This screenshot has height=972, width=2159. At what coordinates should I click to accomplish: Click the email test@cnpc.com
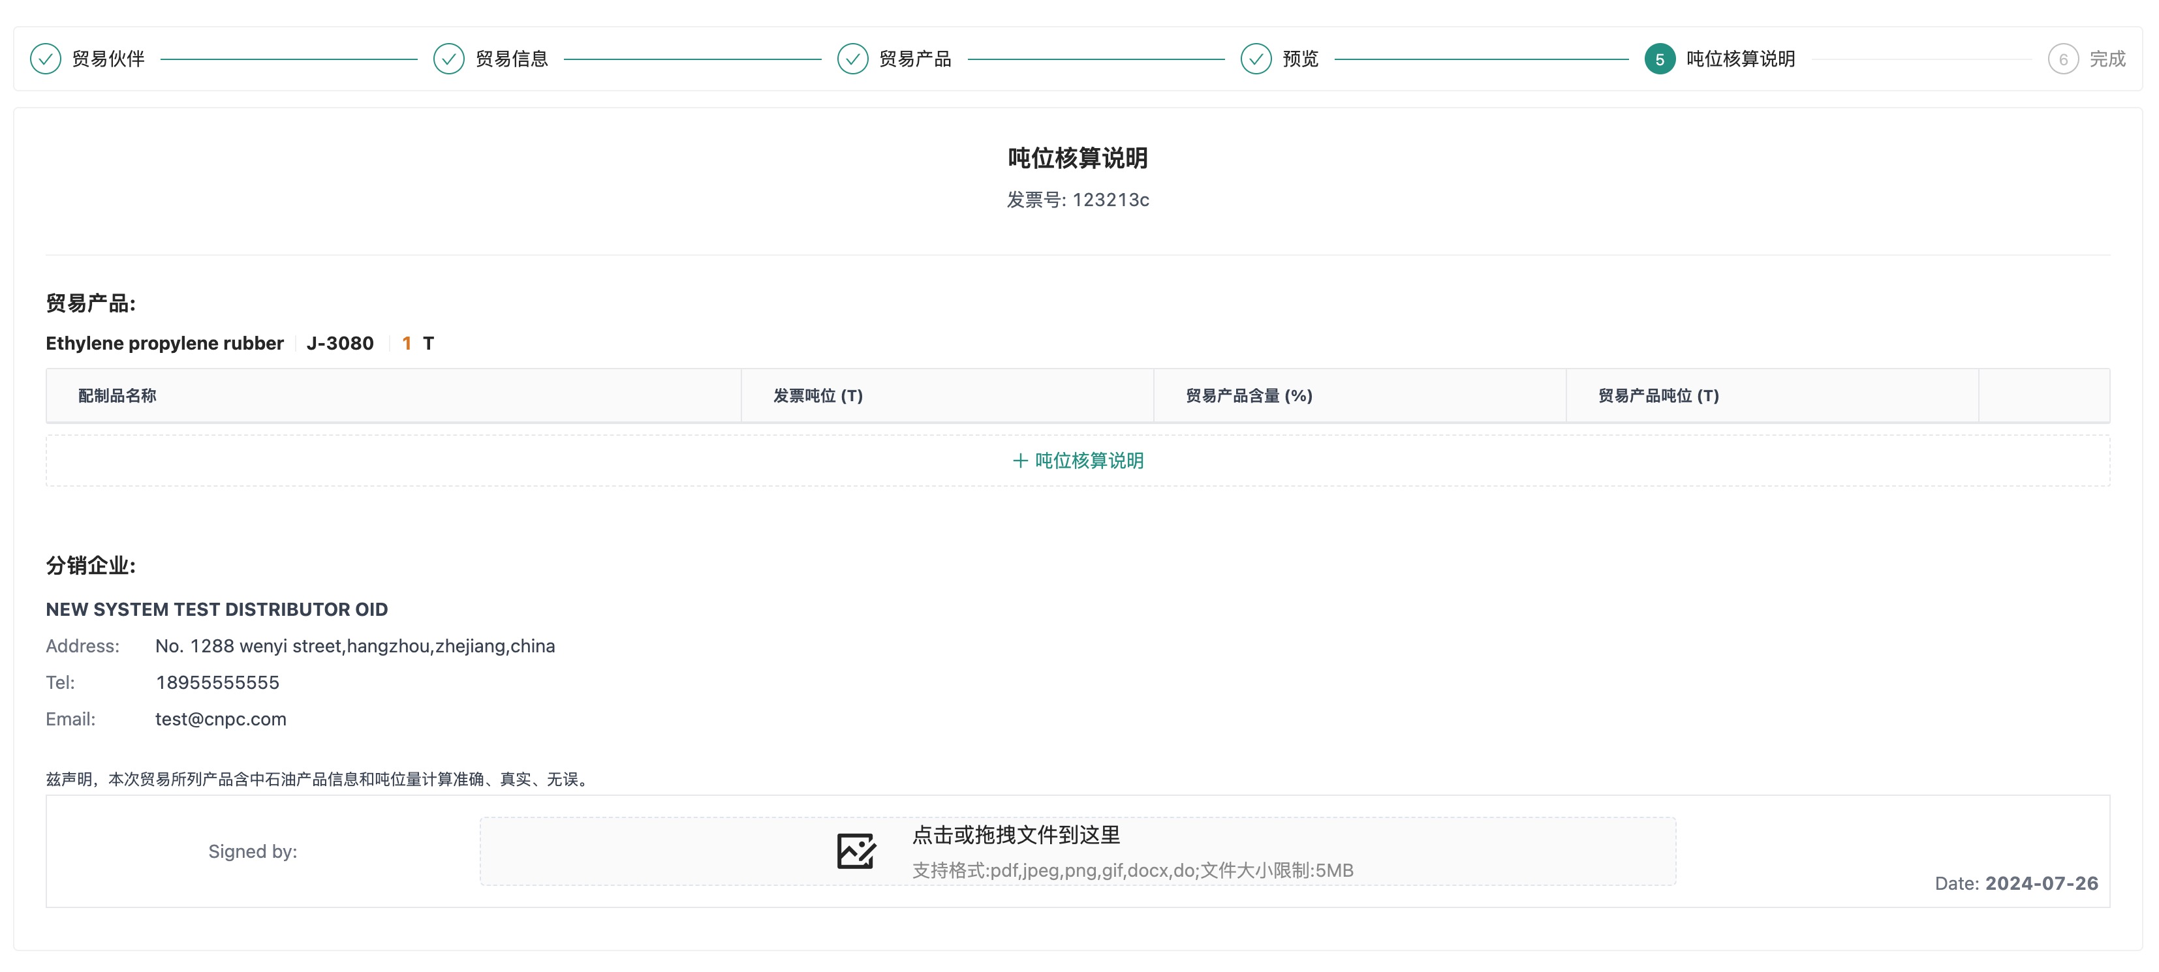coord(221,719)
